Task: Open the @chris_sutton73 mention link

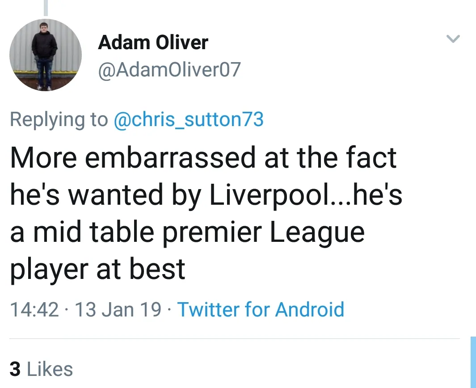Action: pos(189,119)
